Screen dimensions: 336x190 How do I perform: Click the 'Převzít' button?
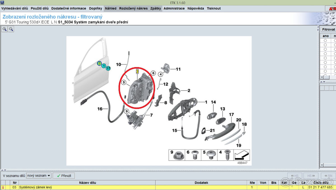pos(64,176)
